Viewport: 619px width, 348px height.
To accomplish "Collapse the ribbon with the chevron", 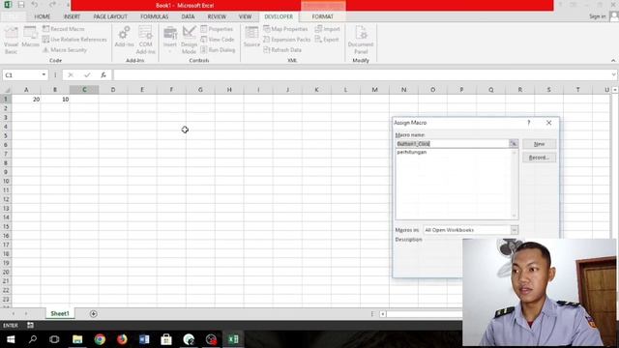I will [x=613, y=60].
